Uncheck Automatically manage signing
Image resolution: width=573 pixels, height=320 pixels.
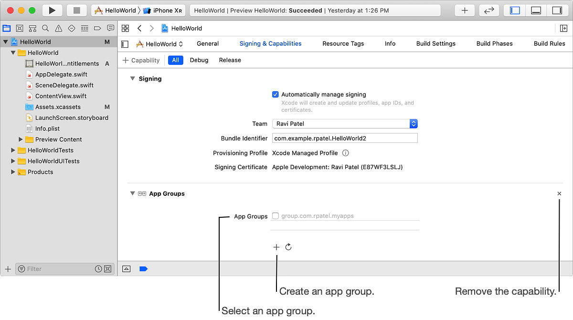pos(275,95)
